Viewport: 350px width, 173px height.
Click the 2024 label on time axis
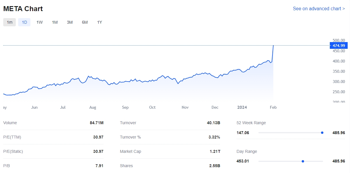[x=242, y=107]
